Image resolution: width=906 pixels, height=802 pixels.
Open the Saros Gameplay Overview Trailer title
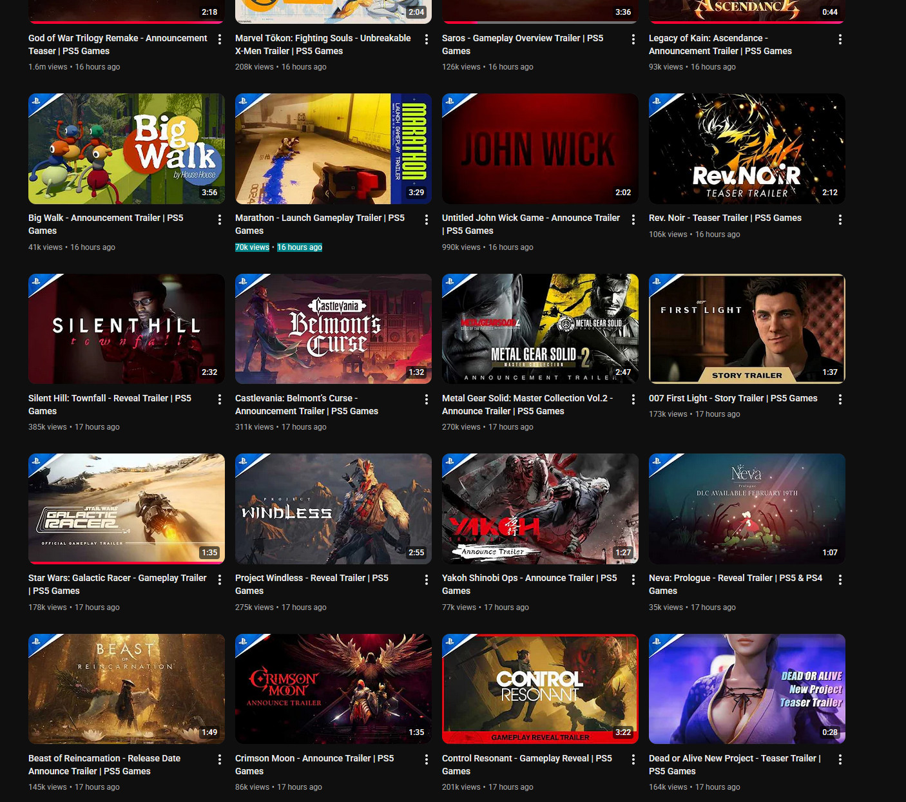click(x=523, y=44)
